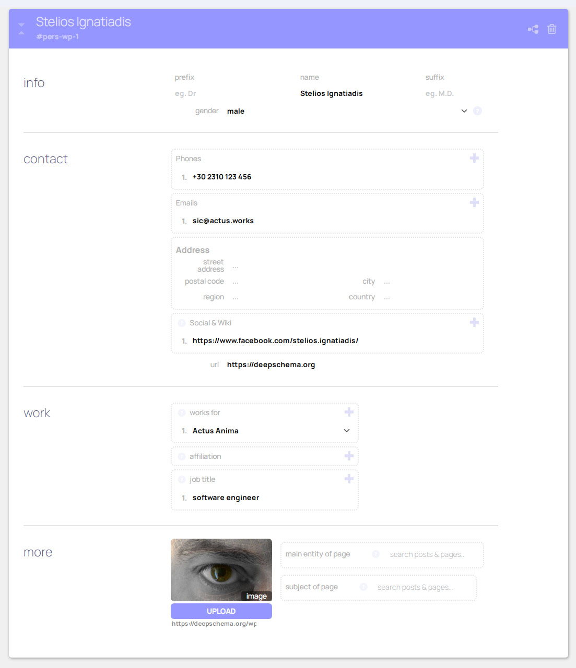
Task: Click the hierarchy/schema tree icon in header
Action: tap(533, 29)
